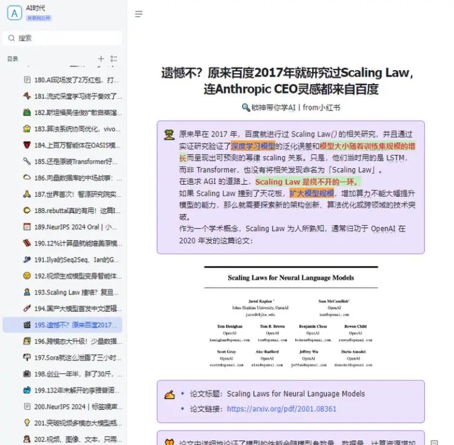Image resolution: width=454 pixels, height=445 pixels.
Task: Open document 182.斯坦福
Action: 62,112
